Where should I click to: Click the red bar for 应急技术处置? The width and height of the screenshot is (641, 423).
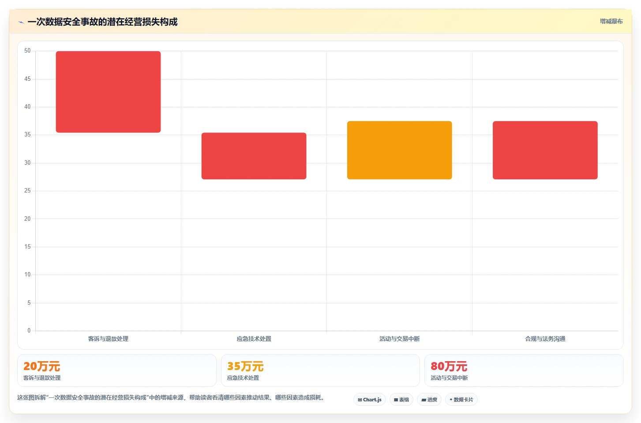coord(254,156)
